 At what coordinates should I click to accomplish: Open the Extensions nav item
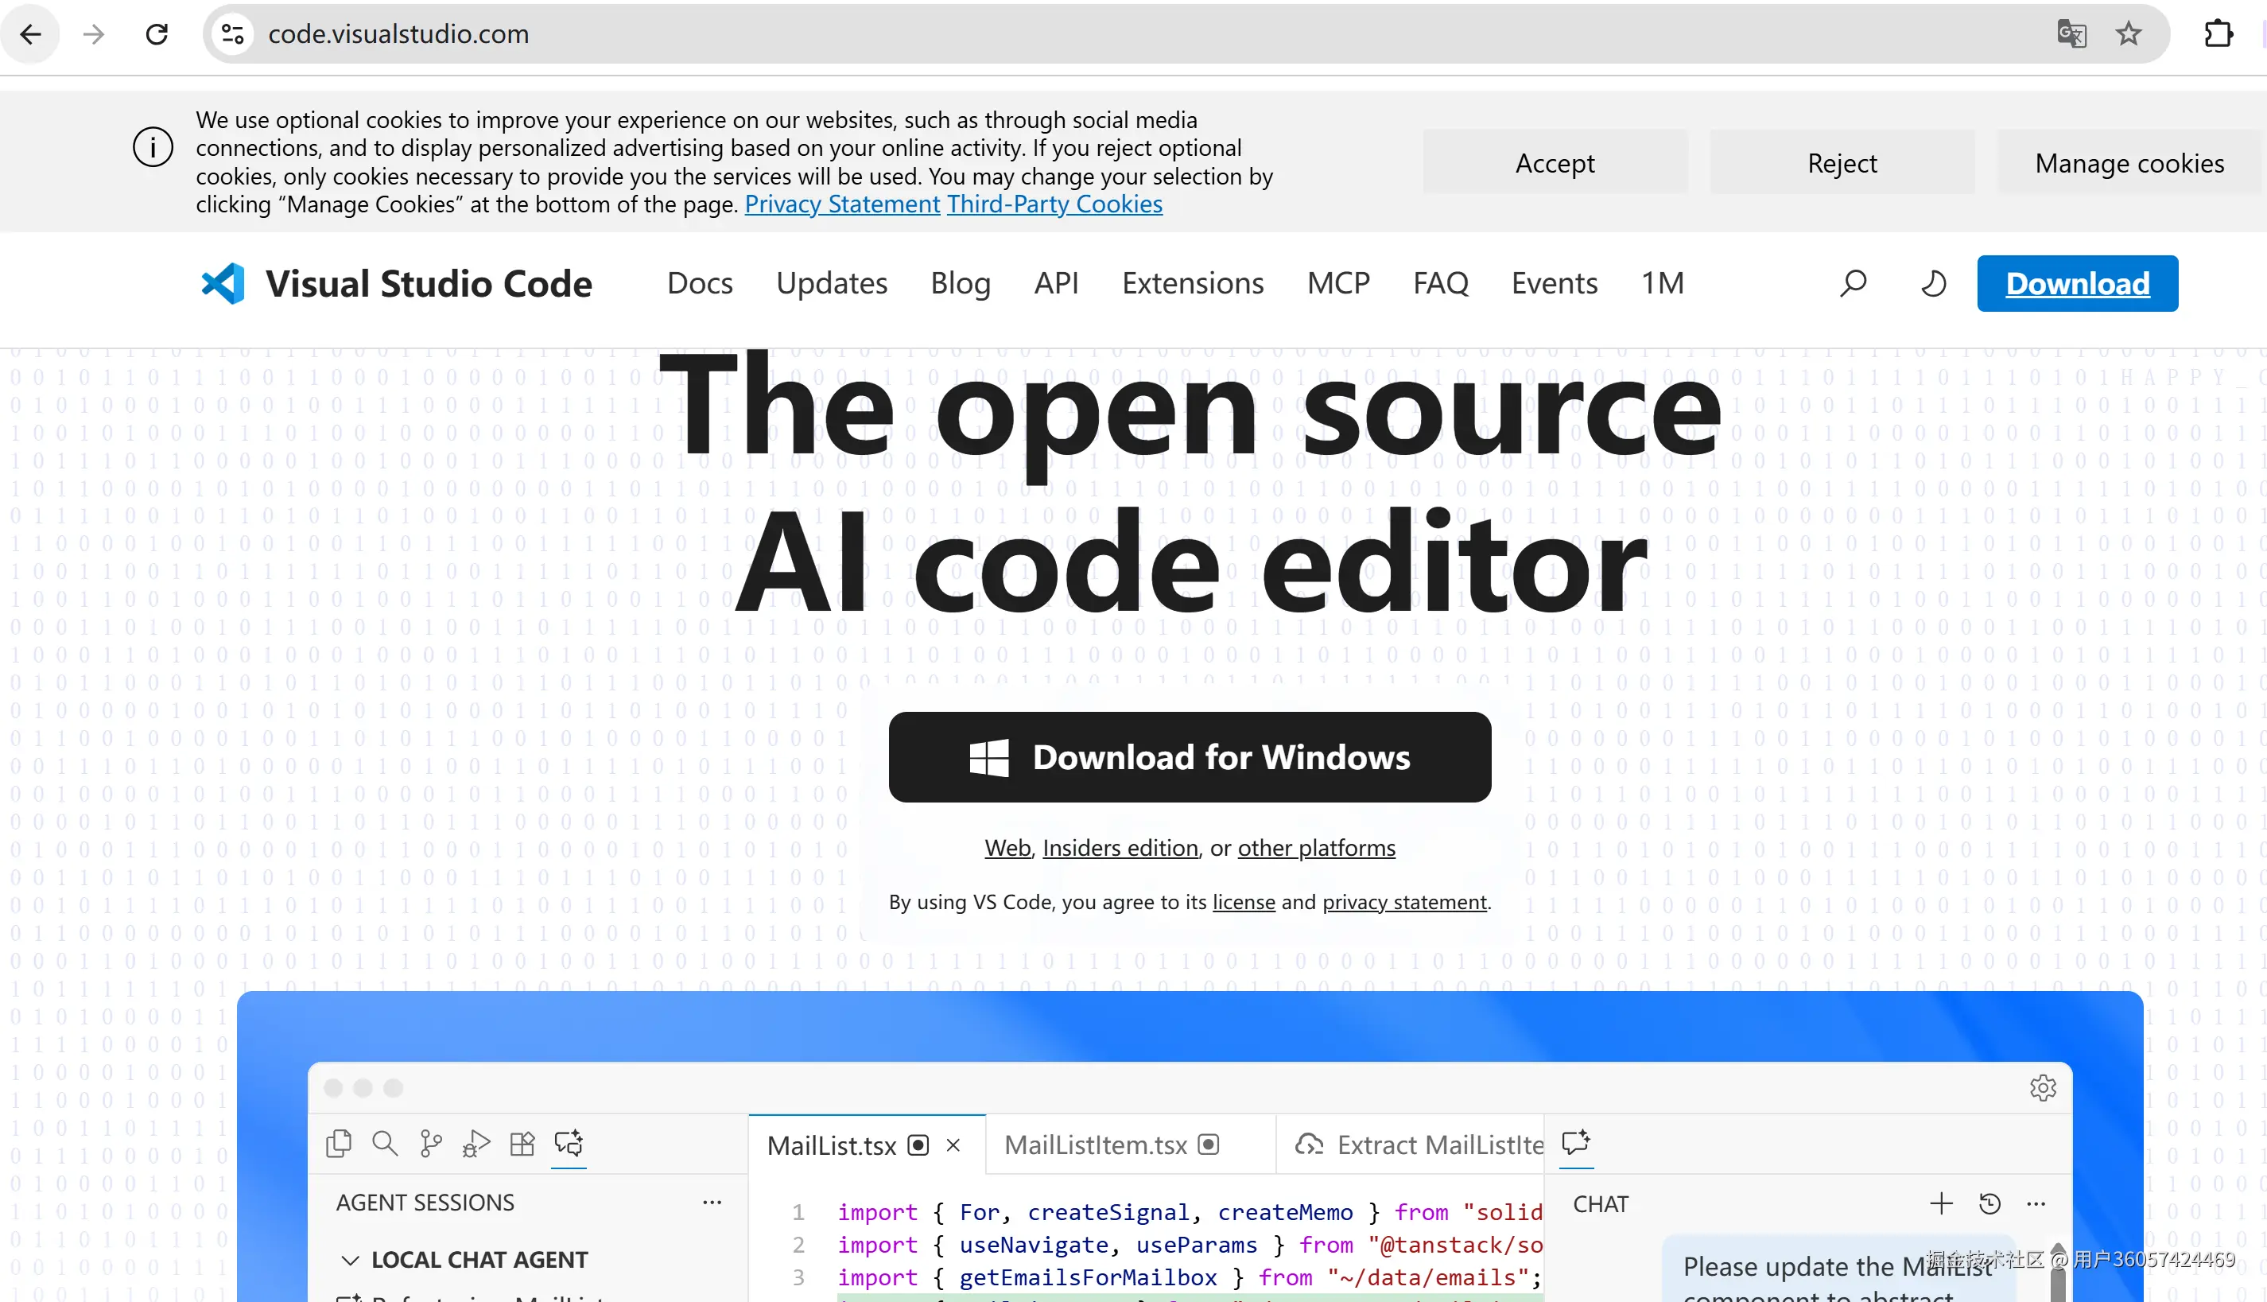[x=1193, y=283]
